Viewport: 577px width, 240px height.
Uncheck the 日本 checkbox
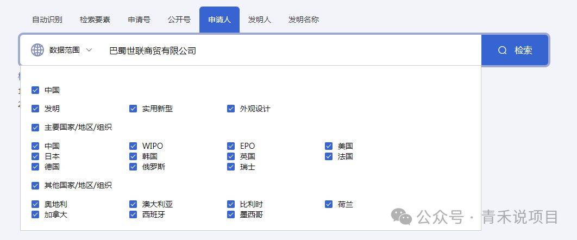coord(35,156)
